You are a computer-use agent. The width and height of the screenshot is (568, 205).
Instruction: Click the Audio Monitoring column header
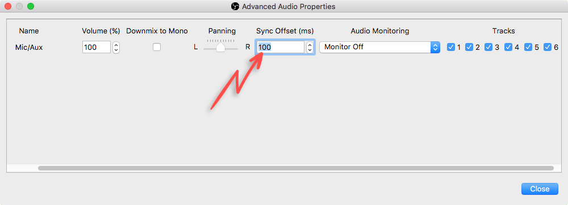[x=379, y=31]
